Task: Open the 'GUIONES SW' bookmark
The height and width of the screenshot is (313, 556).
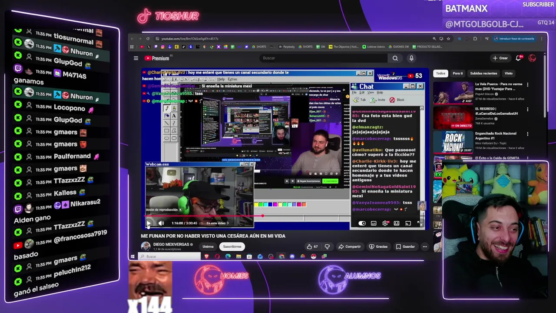Action: pos(398,47)
